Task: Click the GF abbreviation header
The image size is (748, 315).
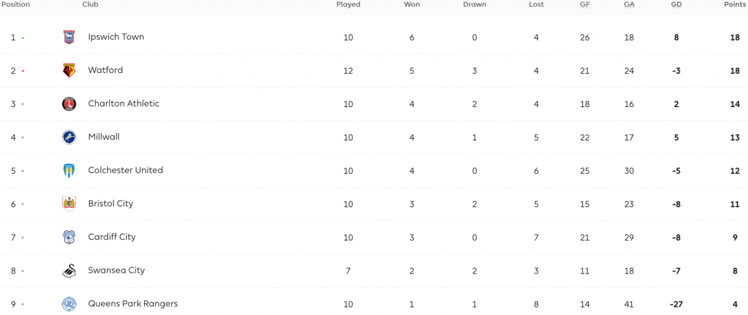Action: tap(585, 4)
